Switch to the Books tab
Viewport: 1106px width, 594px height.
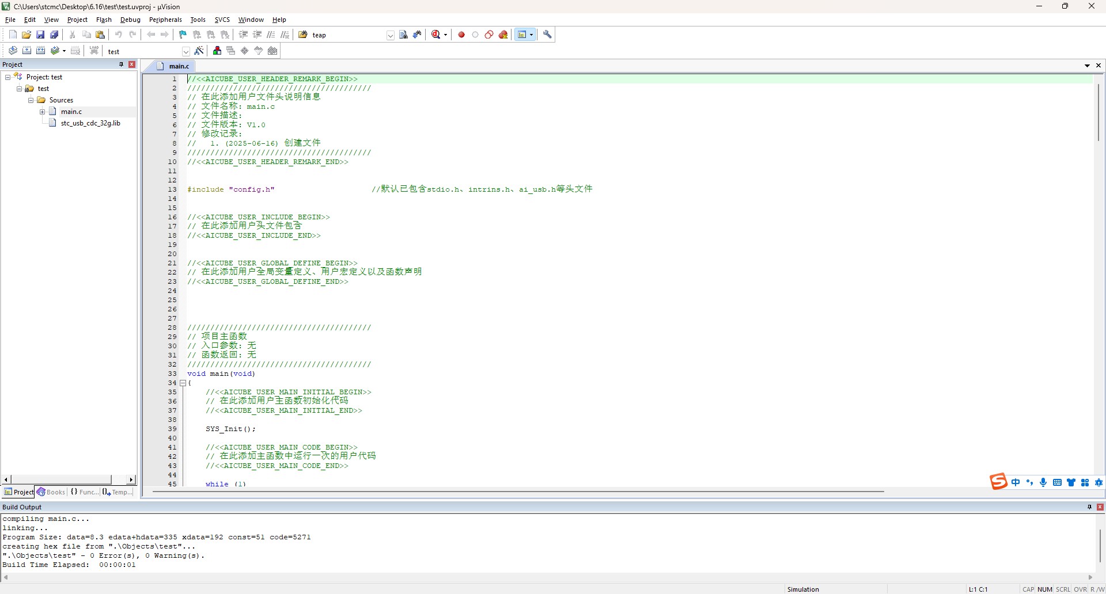(x=51, y=492)
